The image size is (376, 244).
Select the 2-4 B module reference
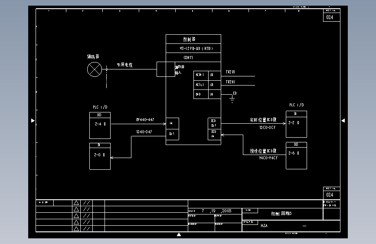(100, 124)
